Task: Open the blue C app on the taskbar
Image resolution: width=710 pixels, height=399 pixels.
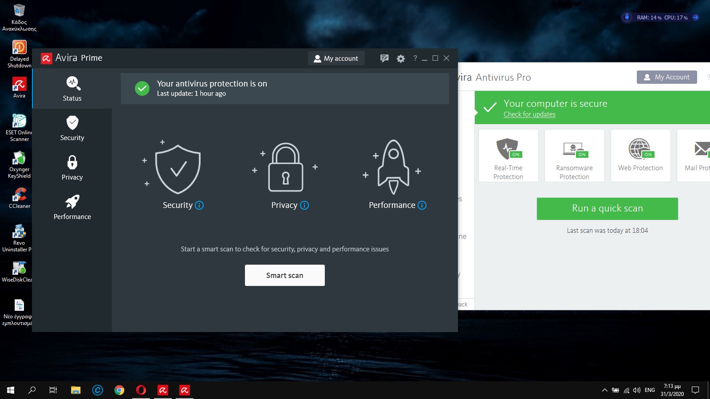Action: pos(97,390)
